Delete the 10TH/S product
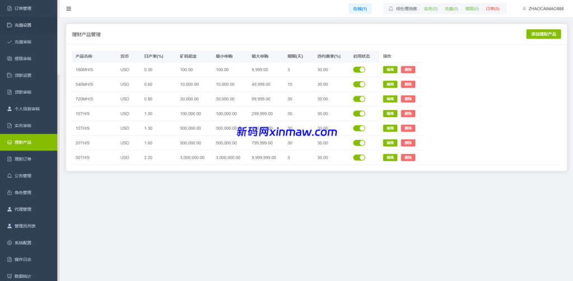The image size is (573, 281). click(x=408, y=114)
